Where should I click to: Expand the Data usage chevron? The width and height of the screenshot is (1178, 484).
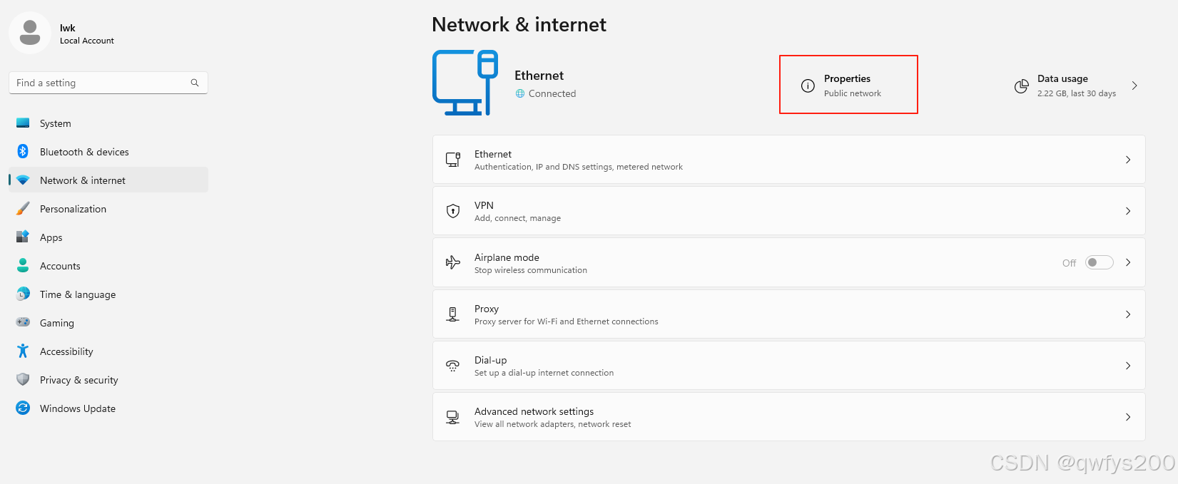1134,86
